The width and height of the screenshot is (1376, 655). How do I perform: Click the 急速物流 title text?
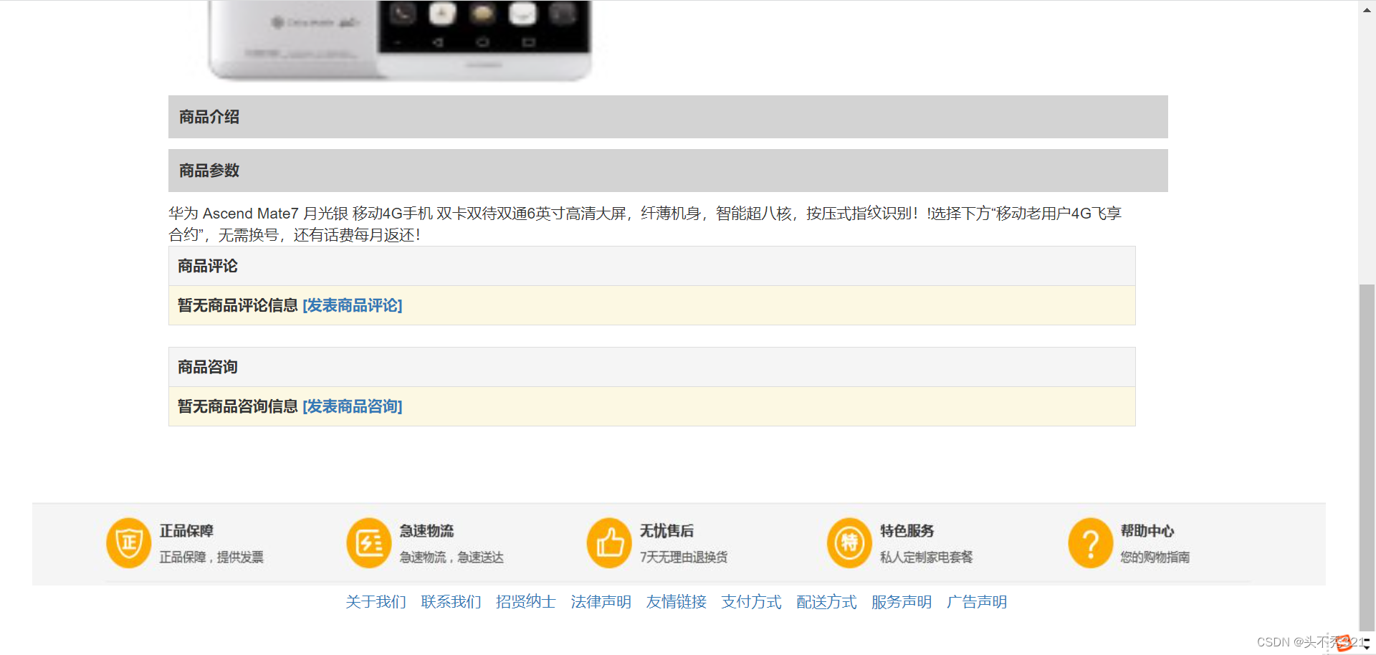(427, 531)
